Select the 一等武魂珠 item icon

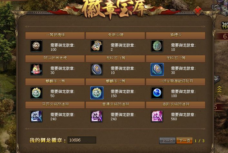[36, 46]
